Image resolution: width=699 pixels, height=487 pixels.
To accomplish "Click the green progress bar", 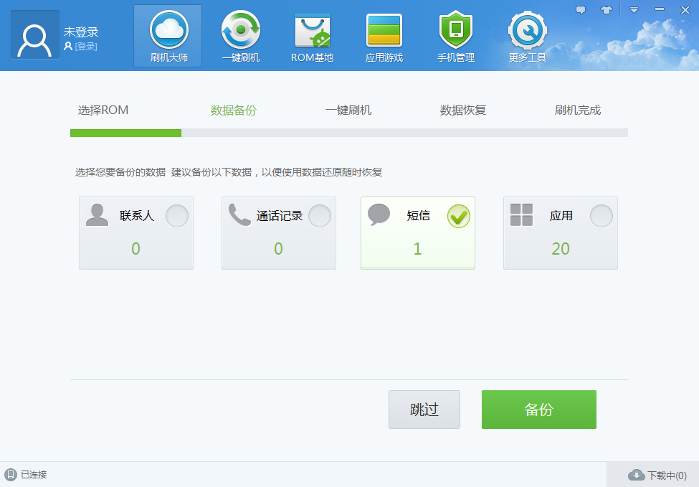I will click(x=125, y=133).
